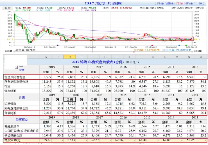Open the 設定 settings button on the chart

[x=7, y=8]
